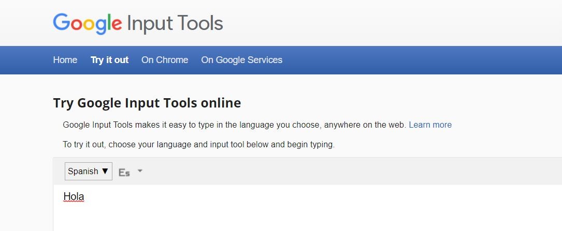This screenshot has width=562, height=231.
Task: Go to the Home tab
Action: [x=65, y=60]
